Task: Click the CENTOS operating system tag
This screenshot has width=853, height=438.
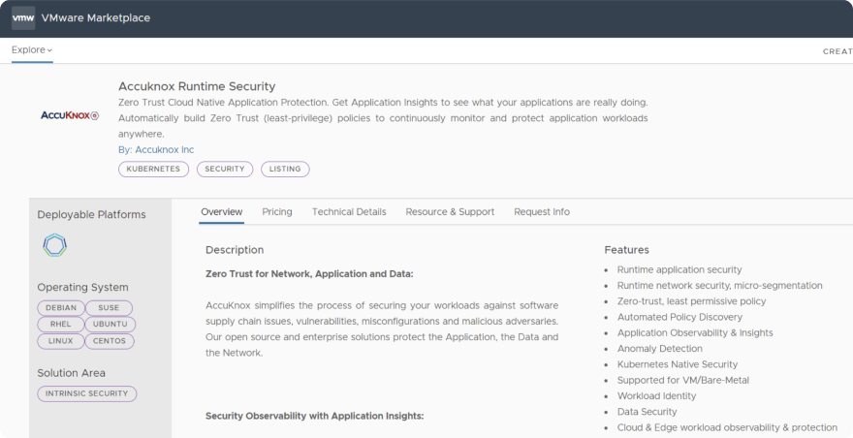Action: coord(110,341)
